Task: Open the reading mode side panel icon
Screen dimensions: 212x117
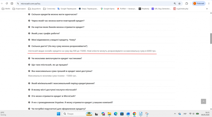Action: pyautogui.click(x=12, y=4)
